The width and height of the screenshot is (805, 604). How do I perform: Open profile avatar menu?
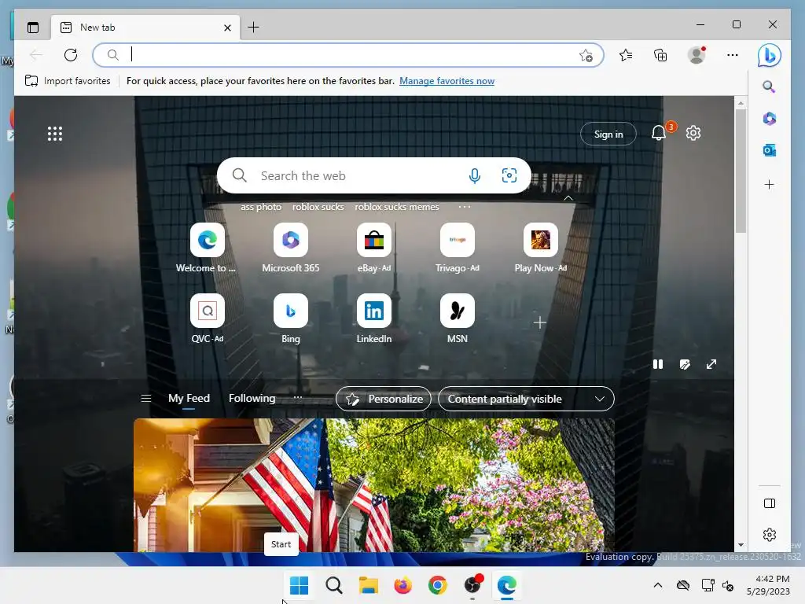tap(697, 55)
